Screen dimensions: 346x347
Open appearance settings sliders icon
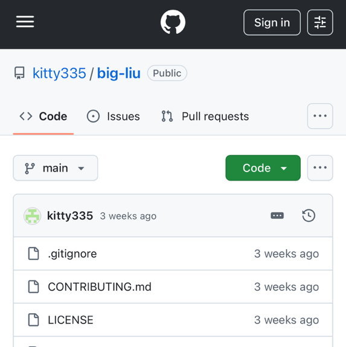click(x=320, y=22)
